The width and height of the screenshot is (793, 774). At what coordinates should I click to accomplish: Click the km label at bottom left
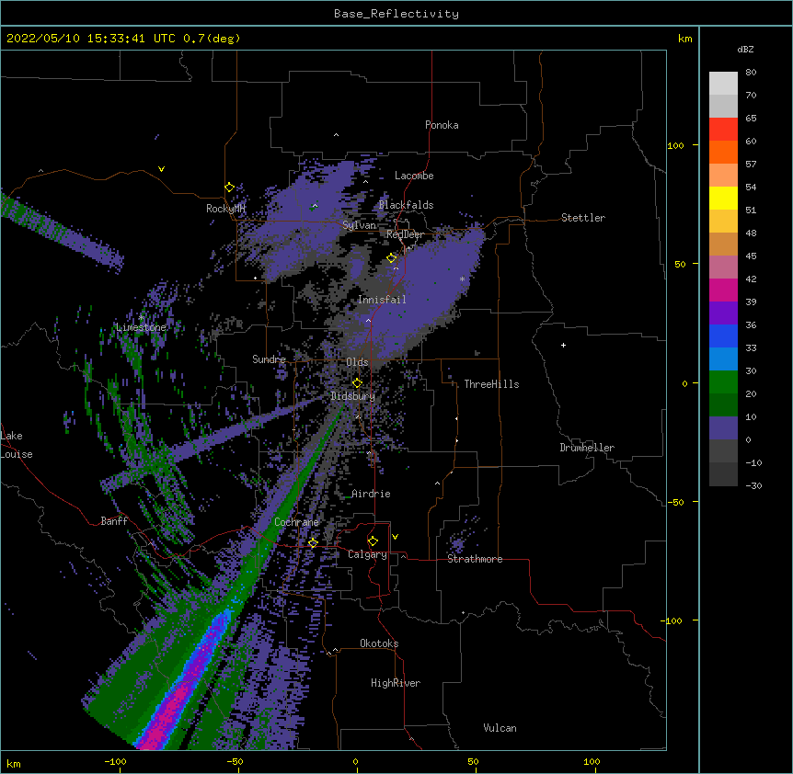[13, 764]
